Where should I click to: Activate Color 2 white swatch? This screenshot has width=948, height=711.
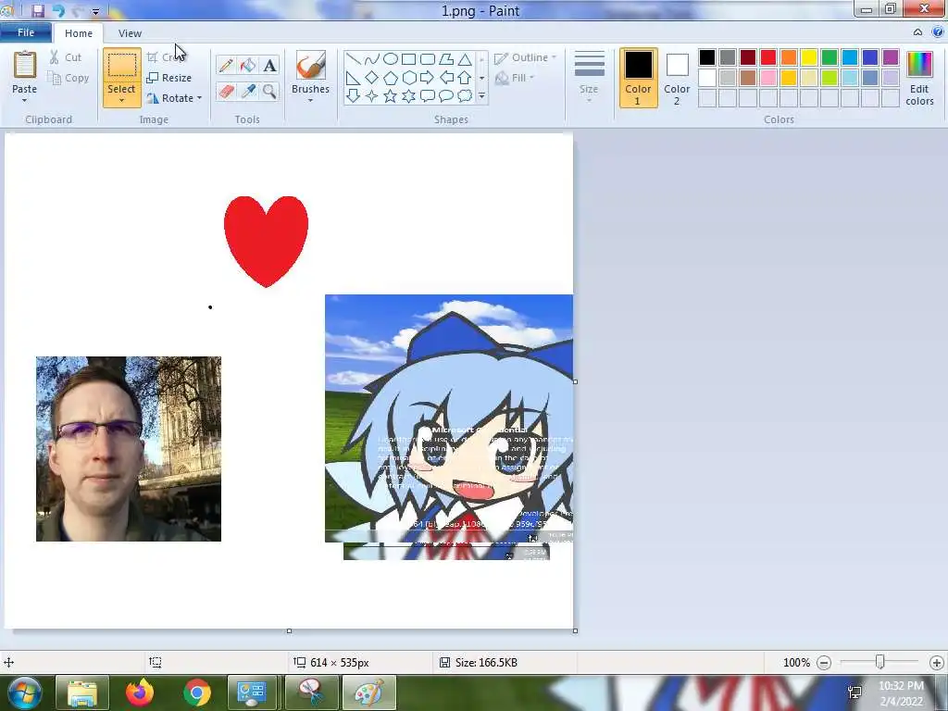pos(677,79)
